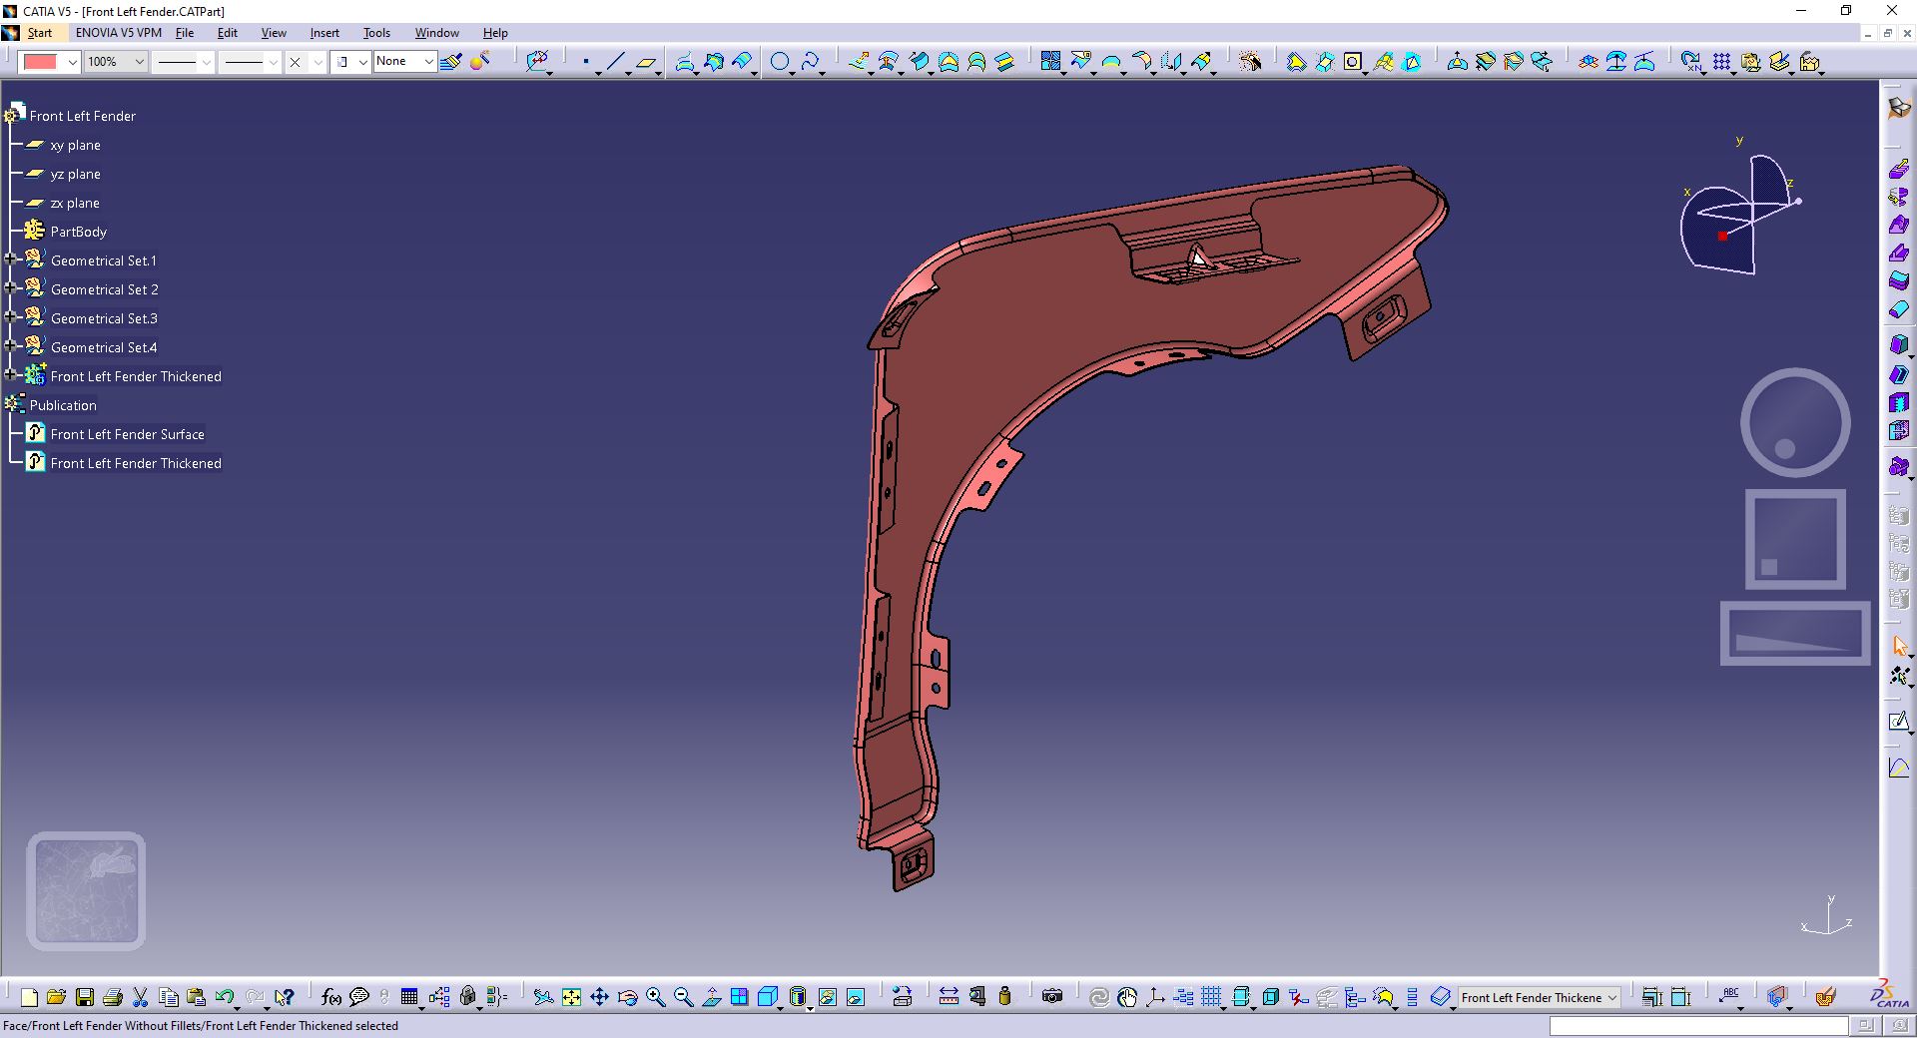Image resolution: width=1917 pixels, height=1038 pixels.
Task: Toggle the work-on-support grid icon
Action: point(1211,997)
